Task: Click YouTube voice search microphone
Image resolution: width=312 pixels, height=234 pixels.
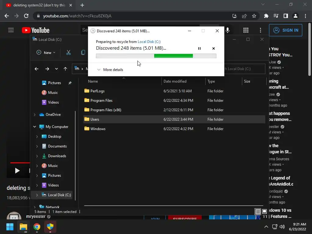Action: click(228, 30)
